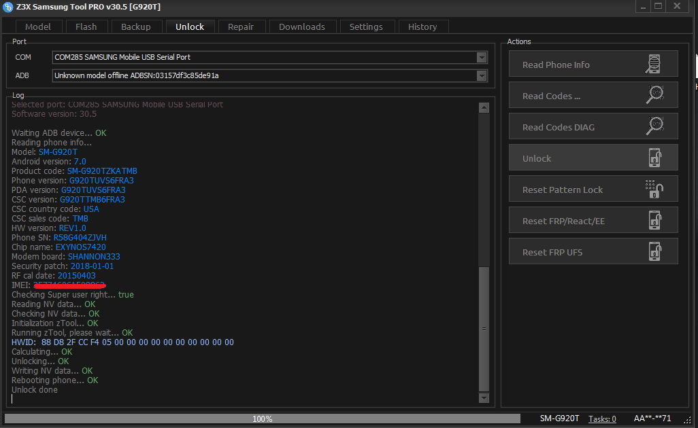Click the log scrollbar thumb
698x428 pixels.
point(484,329)
